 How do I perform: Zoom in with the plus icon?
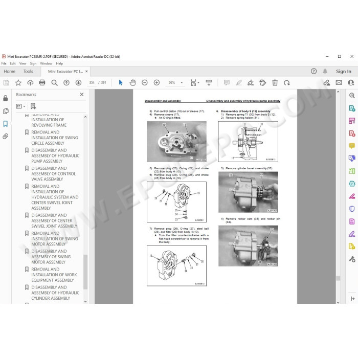156,83
